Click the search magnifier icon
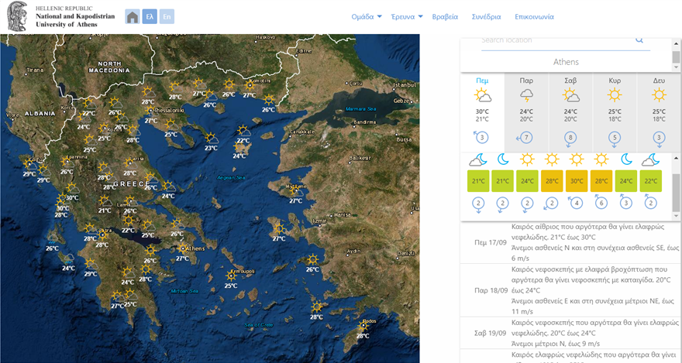Viewport: 682px width, 363px height. pyautogui.click(x=639, y=39)
